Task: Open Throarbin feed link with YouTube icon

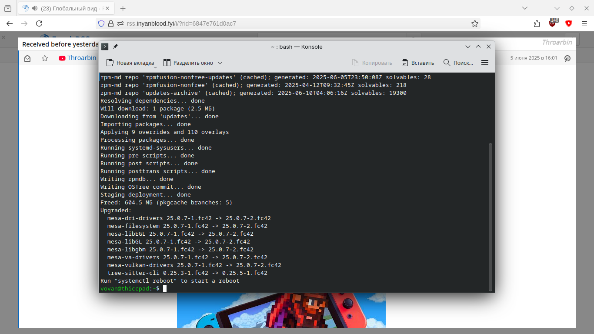Action: pyautogui.click(x=77, y=58)
